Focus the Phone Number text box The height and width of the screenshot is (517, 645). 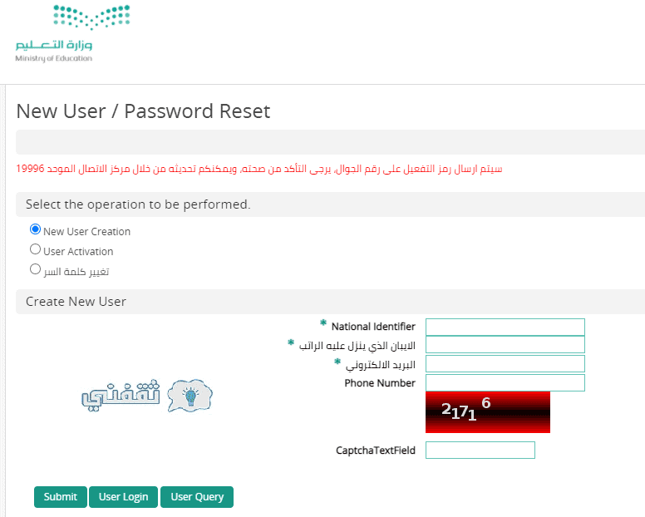pyautogui.click(x=505, y=383)
